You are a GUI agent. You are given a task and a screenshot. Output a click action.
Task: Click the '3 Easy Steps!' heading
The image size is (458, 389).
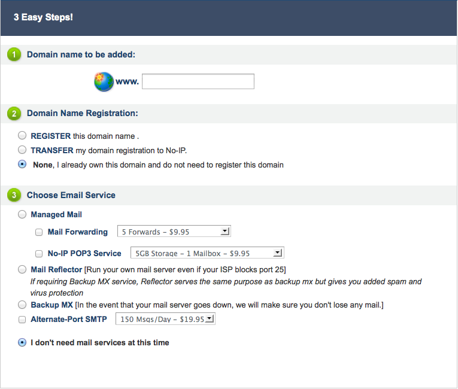pyautogui.click(x=43, y=17)
